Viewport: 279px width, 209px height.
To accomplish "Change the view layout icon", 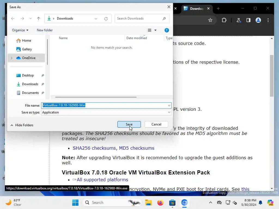I will click(x=150, y=30).
